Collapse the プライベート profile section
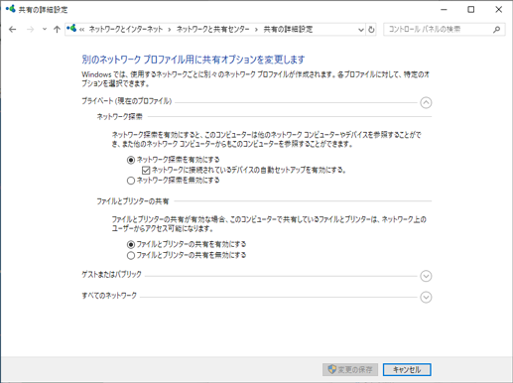 (x=426, y=102)
